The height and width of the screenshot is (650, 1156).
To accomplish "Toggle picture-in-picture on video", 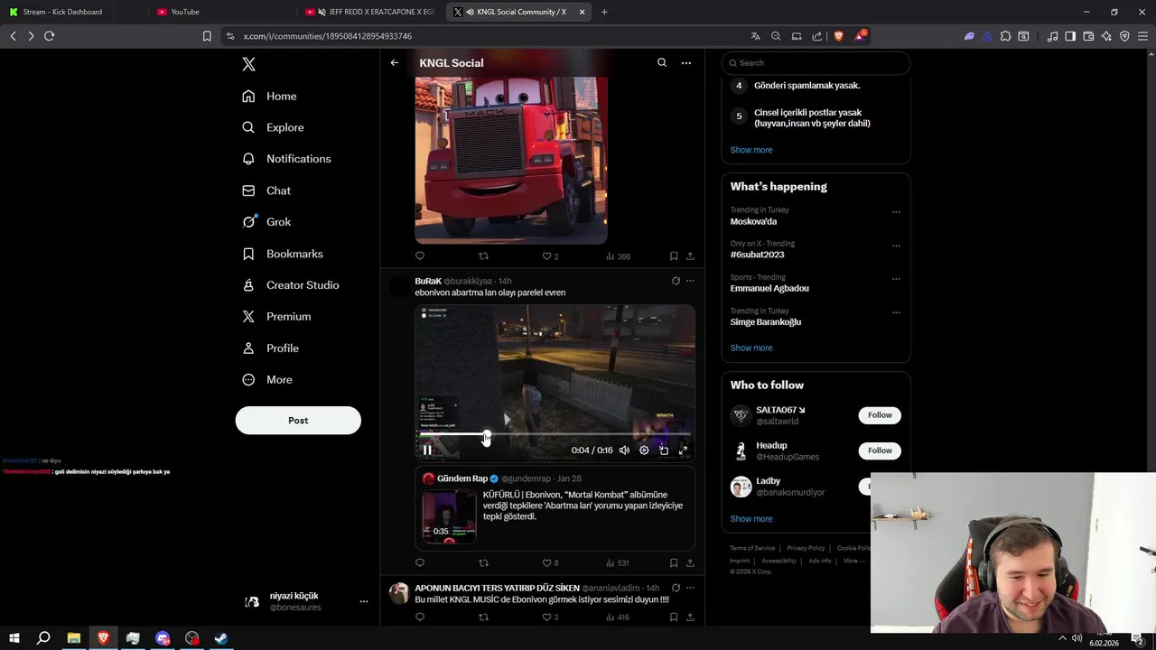I will pyautogui.click(x=664, y=450).
